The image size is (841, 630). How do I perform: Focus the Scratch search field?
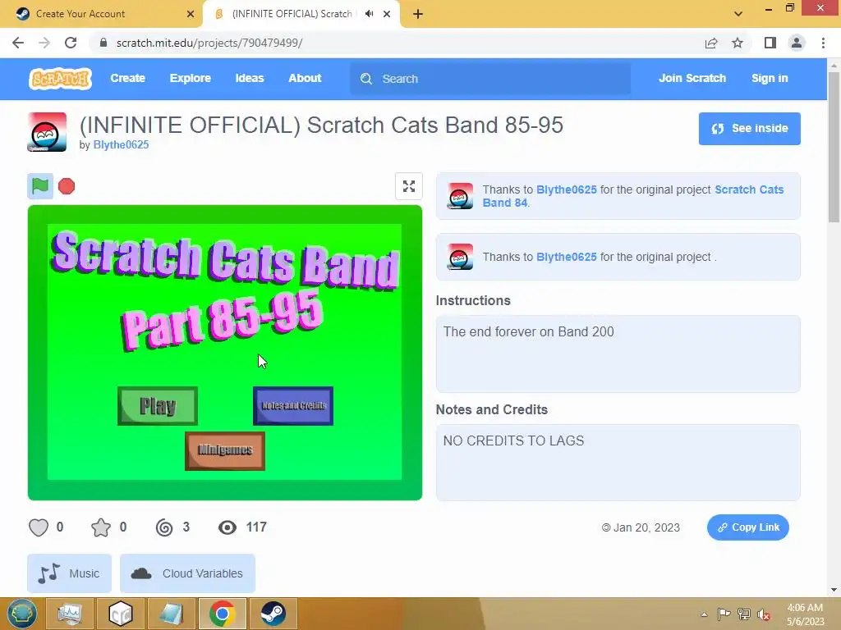point(490,79)
